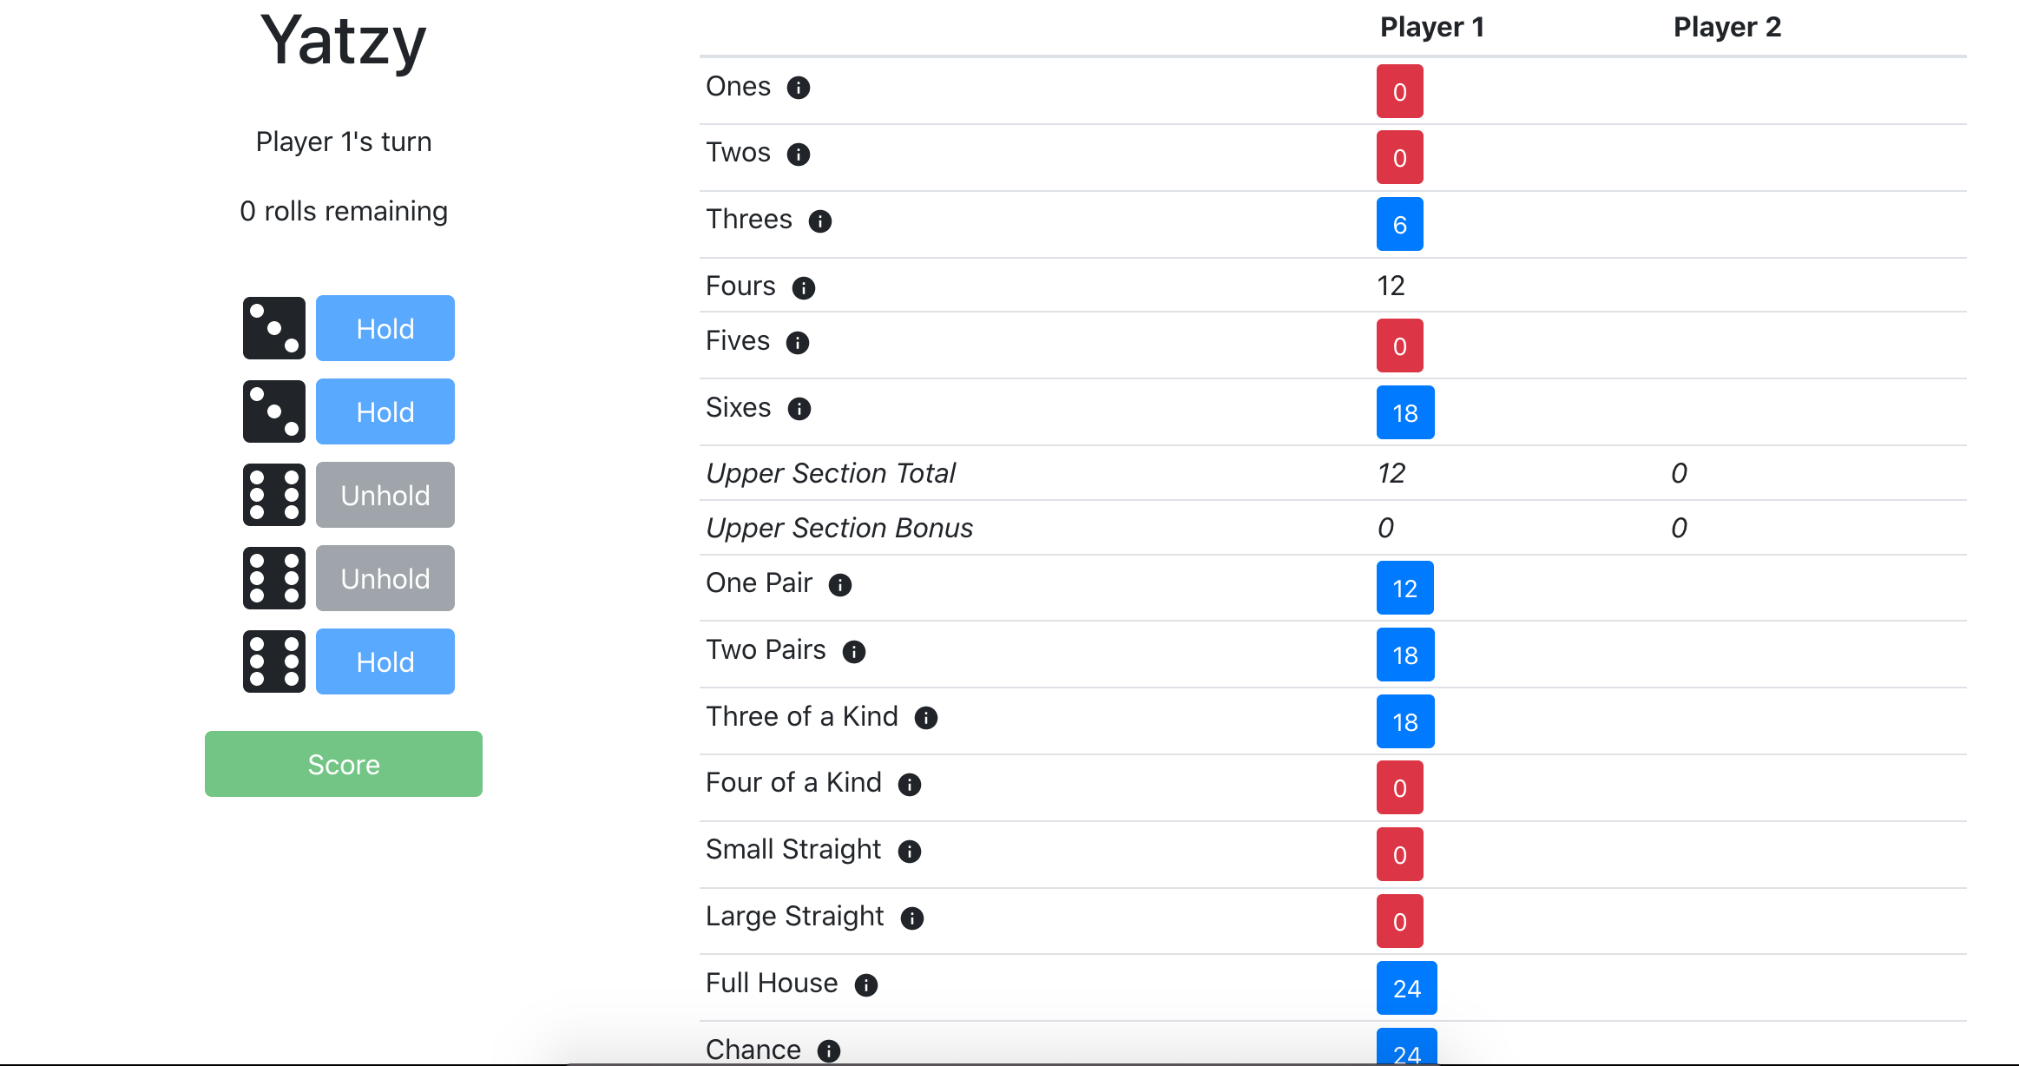
Task: Select the Threes score of 6
Action: pos(1400,224)
